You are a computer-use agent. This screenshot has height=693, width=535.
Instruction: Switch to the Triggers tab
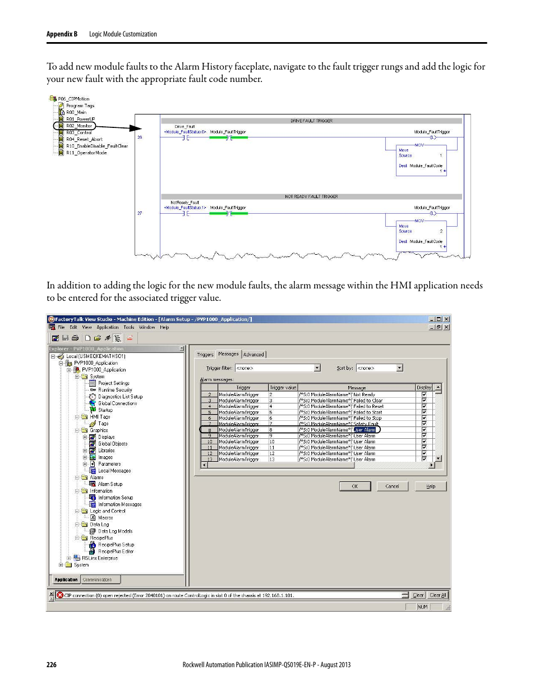pyautogui.click(x=205, y=355)
